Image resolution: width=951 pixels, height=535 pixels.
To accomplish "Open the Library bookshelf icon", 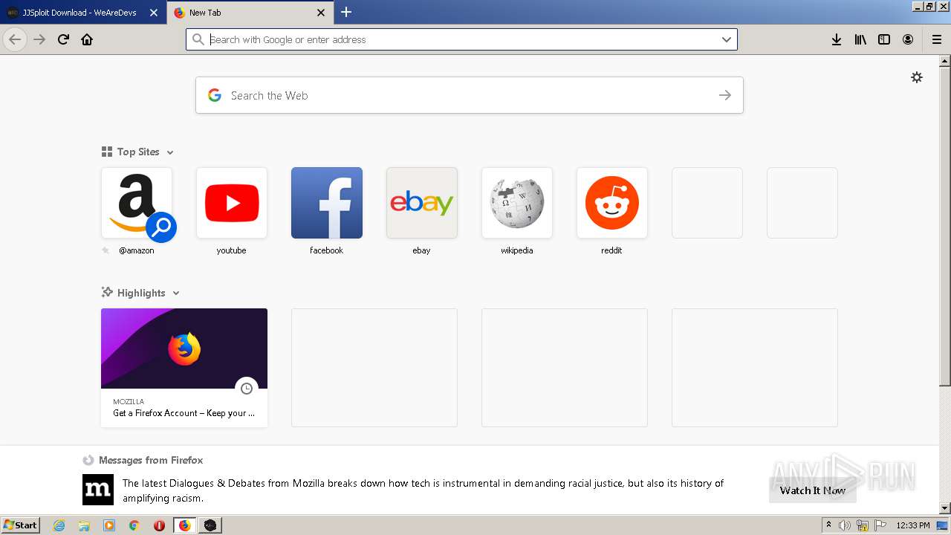I will tap(860, 39).
